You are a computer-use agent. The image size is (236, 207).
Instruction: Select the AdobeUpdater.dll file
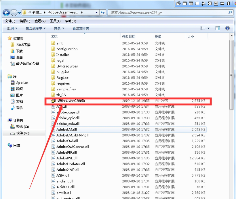[71, 164]
